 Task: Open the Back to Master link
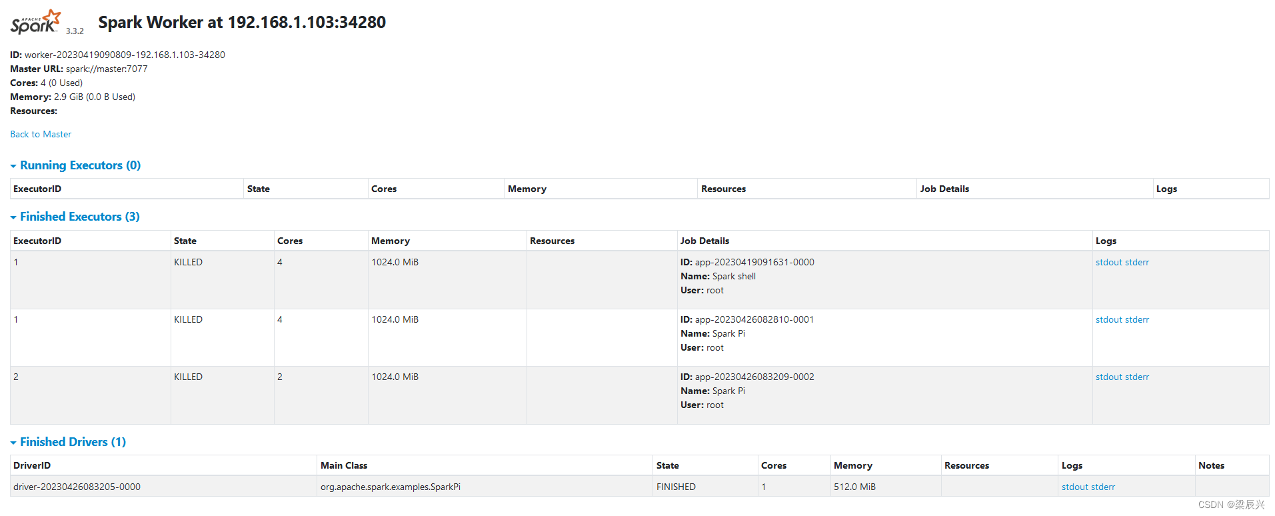coord(41,134)
